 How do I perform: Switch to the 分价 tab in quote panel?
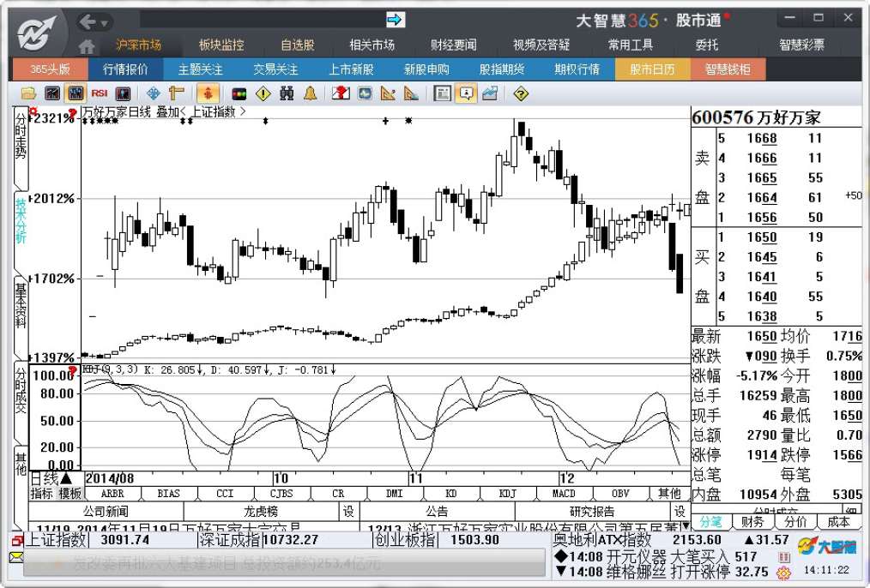click(x=795, y=521)
